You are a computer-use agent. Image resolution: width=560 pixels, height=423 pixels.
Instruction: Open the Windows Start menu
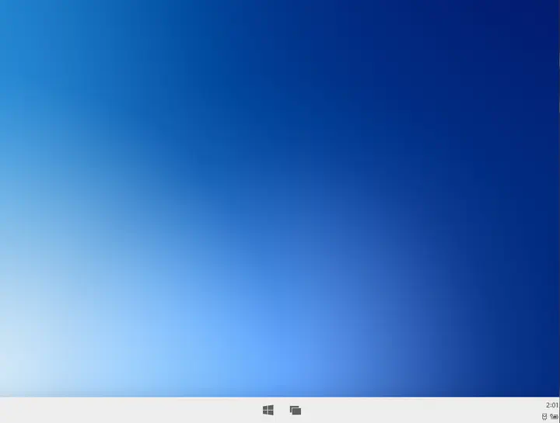268,410
